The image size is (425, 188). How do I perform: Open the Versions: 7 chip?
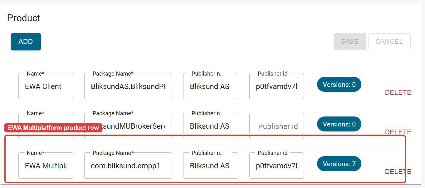point(339,164)
